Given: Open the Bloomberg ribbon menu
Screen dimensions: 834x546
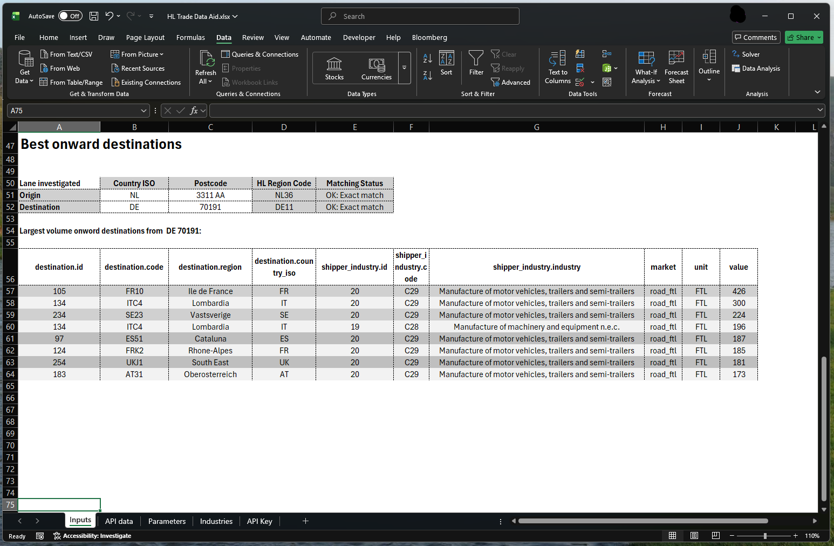Looking at the screenshot, I should [429, 37].
